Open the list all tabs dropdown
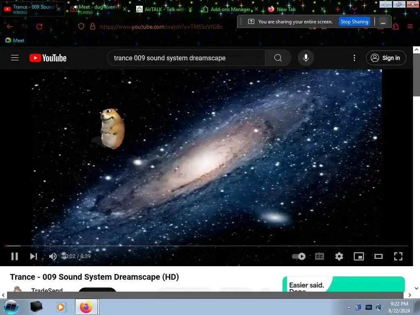 tap(354, 9)
